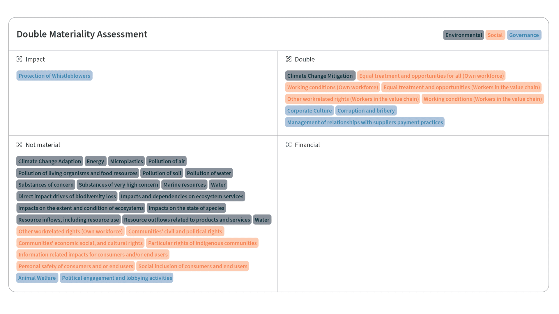
Task: Click the Impact quadrant icon
Action: [x=19, y=59]
